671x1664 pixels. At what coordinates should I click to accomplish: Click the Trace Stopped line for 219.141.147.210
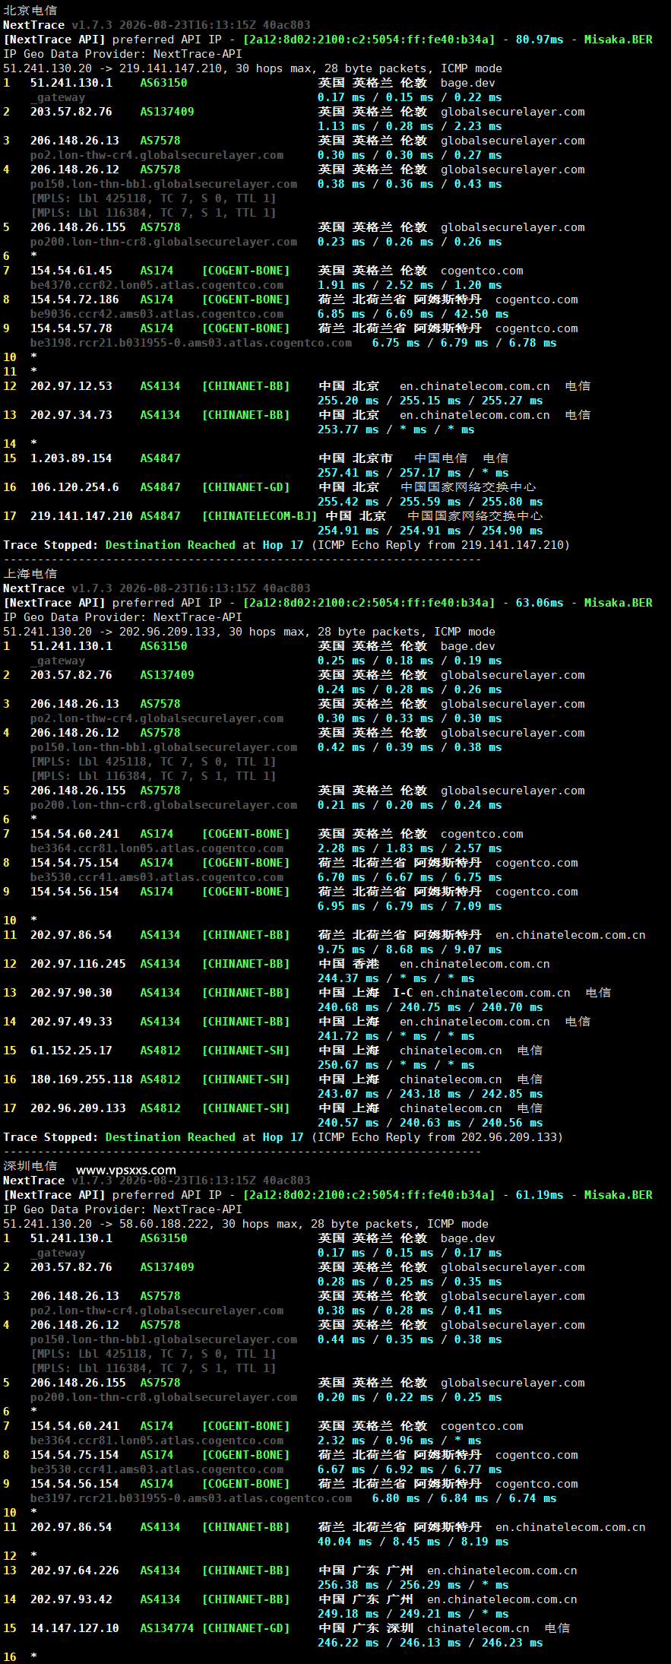(286, 545)
